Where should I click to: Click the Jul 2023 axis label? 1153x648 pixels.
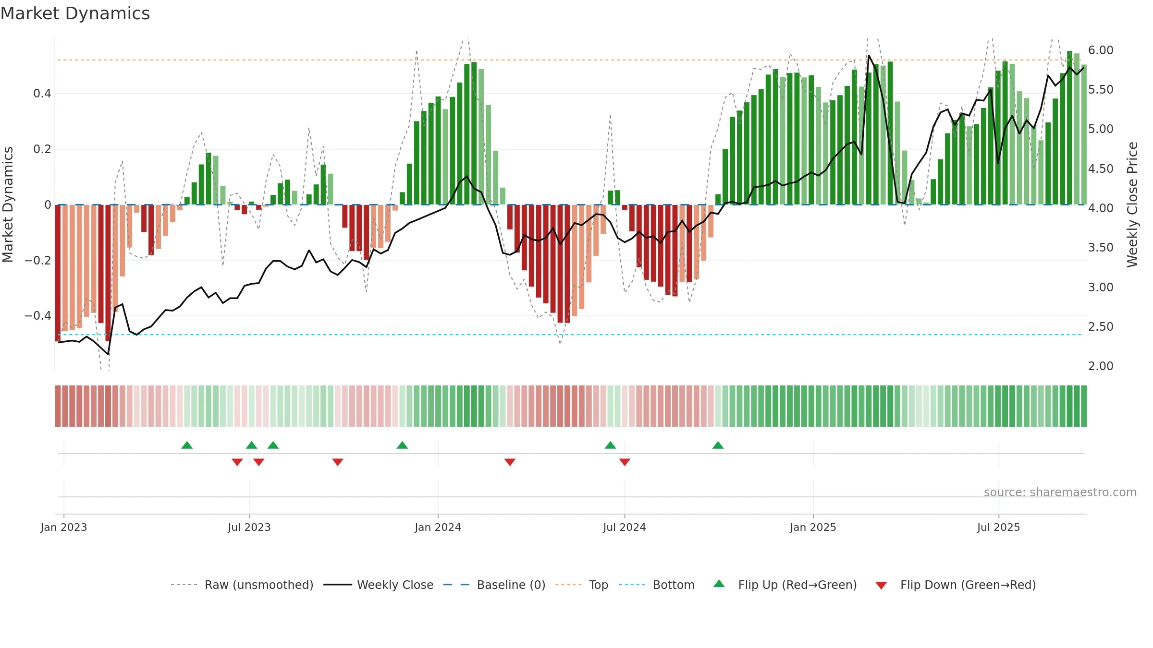(249, 527)
